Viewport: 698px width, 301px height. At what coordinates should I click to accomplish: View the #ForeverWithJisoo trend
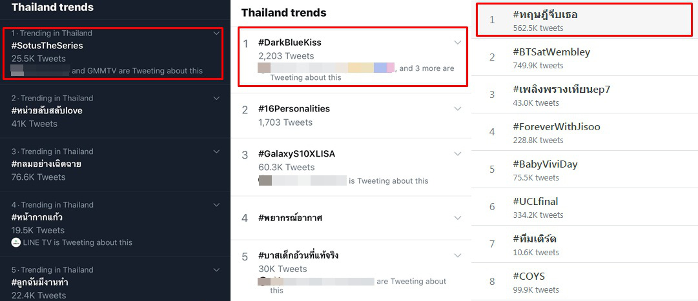[x=556, y=127]
